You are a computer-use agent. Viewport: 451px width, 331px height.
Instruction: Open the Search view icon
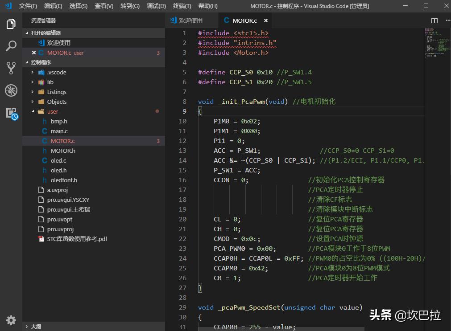(11, 46)
